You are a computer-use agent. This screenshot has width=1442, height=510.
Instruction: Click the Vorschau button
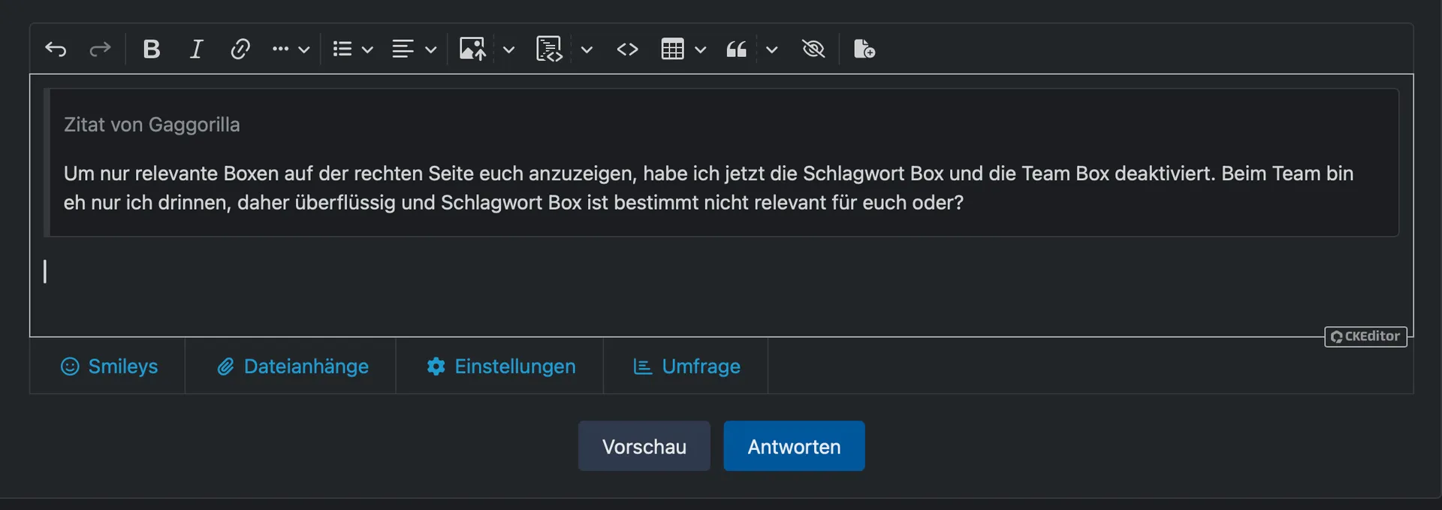click(644, 447)
